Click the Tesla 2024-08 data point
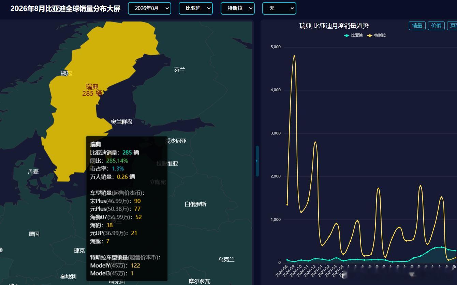The image size is (457, 285). [287, 204]
